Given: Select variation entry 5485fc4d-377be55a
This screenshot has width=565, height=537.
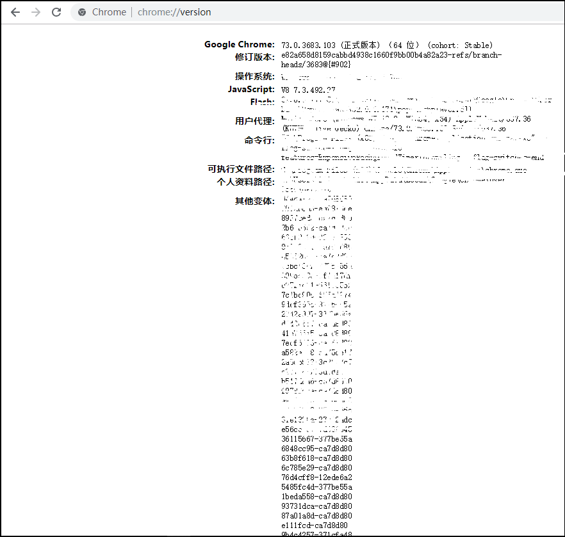Looking at the screenshot, I should [316, 487].
